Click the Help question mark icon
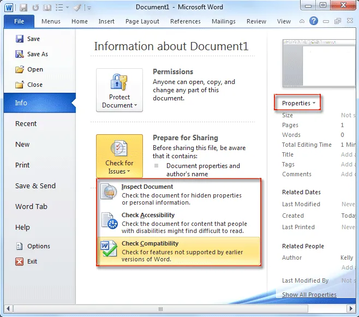This screenshot has height=317, width=359. point(314,21)
